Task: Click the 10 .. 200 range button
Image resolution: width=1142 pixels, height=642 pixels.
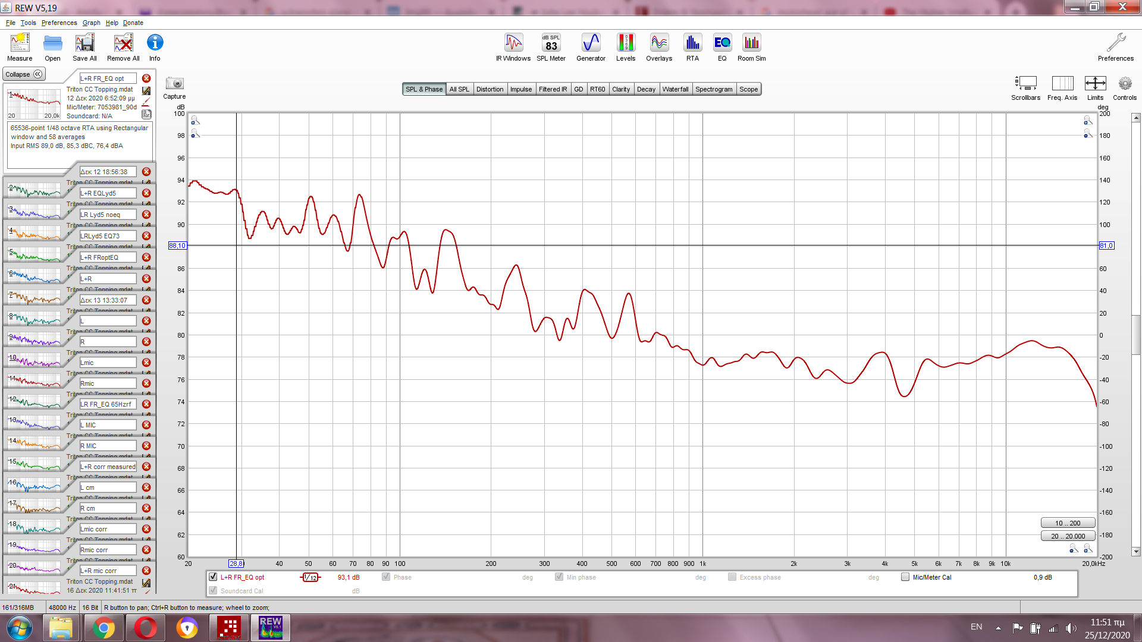Action: [1068, 523]
